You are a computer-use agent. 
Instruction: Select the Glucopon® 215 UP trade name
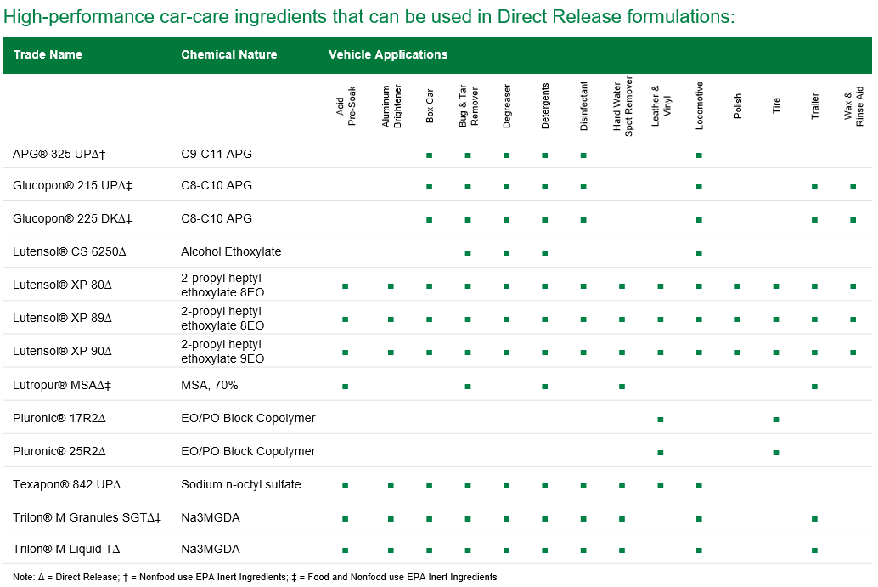72,185
